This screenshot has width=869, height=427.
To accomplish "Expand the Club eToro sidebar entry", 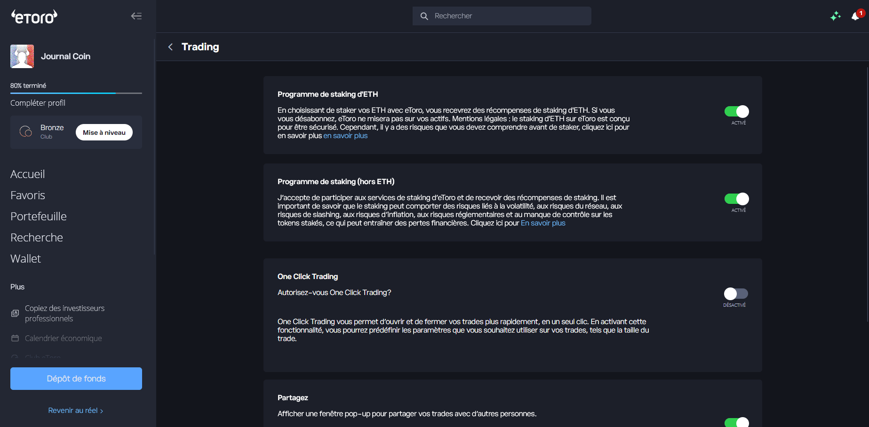I will [42, 357].
